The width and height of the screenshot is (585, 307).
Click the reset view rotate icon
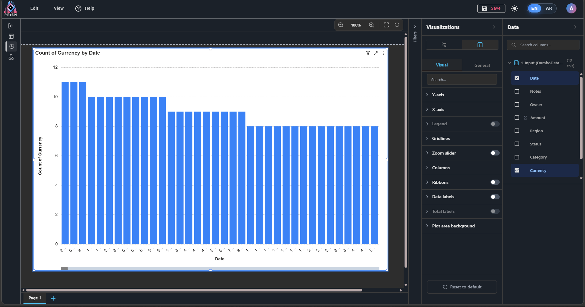pos(397,25)
